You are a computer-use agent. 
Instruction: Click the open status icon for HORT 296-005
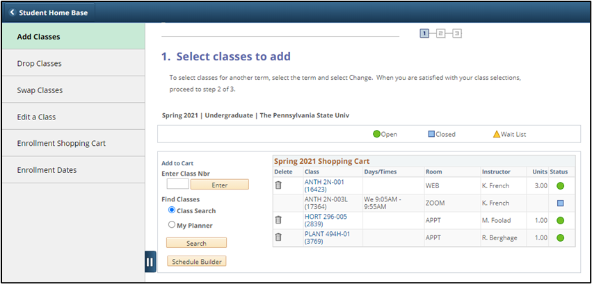[x=560, y=220]
